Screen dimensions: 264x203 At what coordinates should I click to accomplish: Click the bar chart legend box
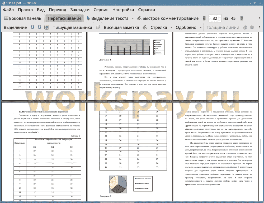tap(159, 47)
